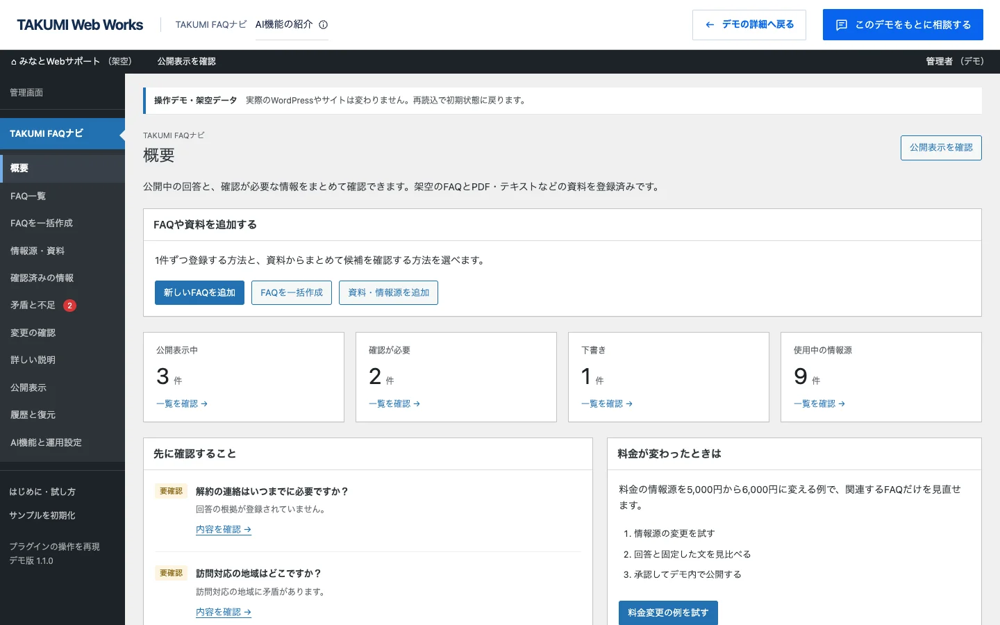Click 新しいFAQを追加 button

click(199, 292)
